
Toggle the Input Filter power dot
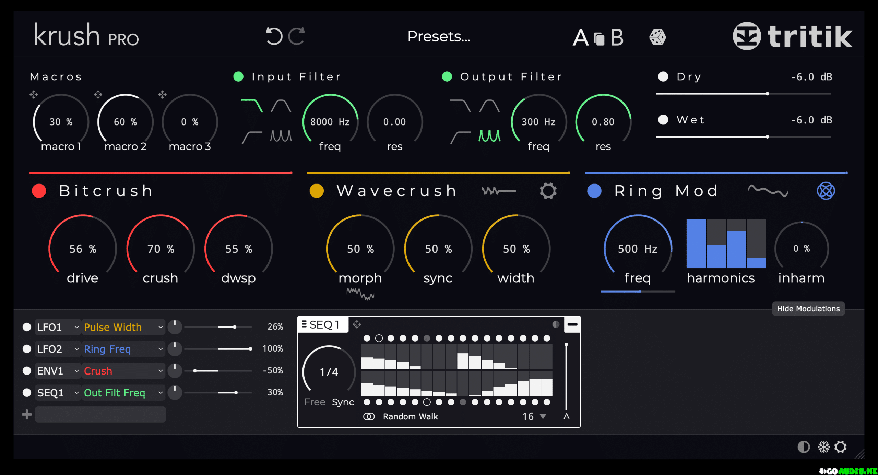tap(238, 76)
